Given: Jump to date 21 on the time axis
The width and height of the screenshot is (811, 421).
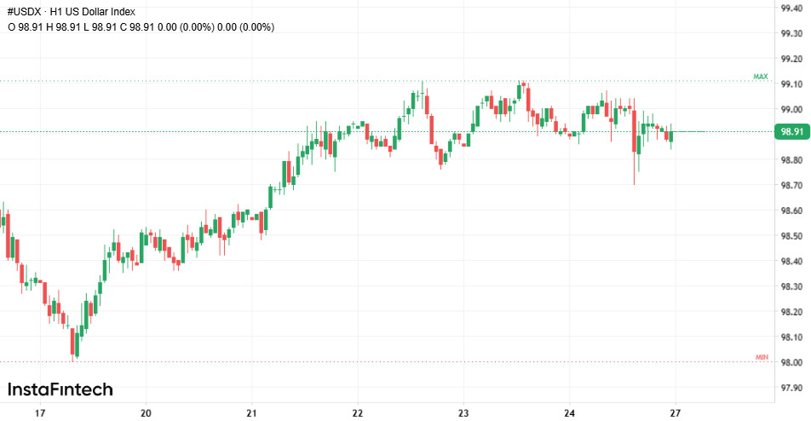Looking at the screenshot, I should coord(251,412).
